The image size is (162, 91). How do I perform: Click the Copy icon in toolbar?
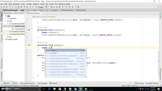[18, 7]
